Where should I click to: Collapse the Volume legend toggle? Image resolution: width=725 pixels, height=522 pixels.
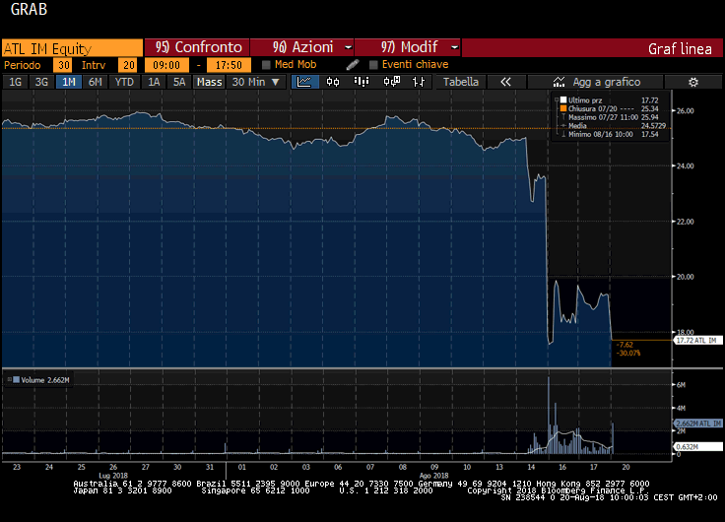[x=9, y=379]
